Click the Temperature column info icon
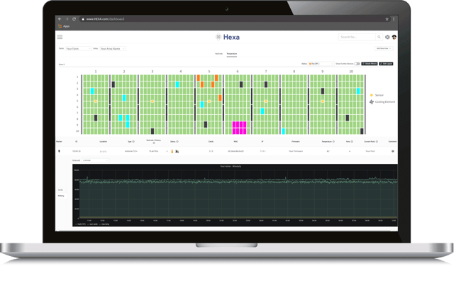 (333, 142)
